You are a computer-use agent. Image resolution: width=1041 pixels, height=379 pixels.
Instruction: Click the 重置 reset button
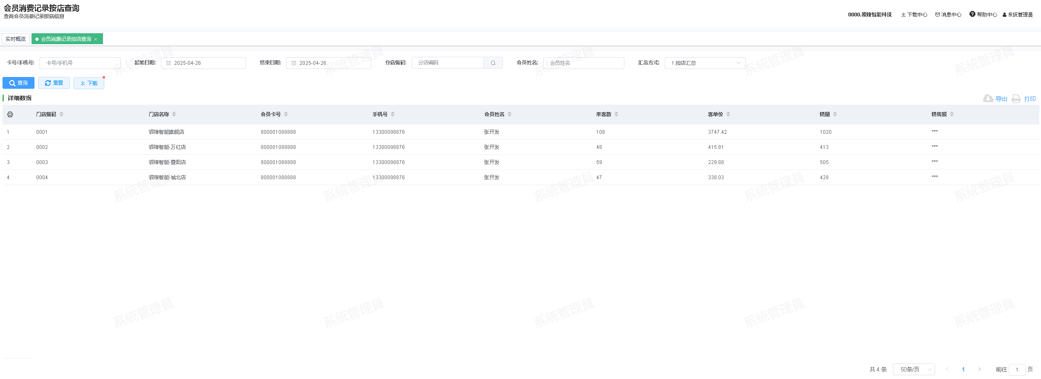coord(54,83)
